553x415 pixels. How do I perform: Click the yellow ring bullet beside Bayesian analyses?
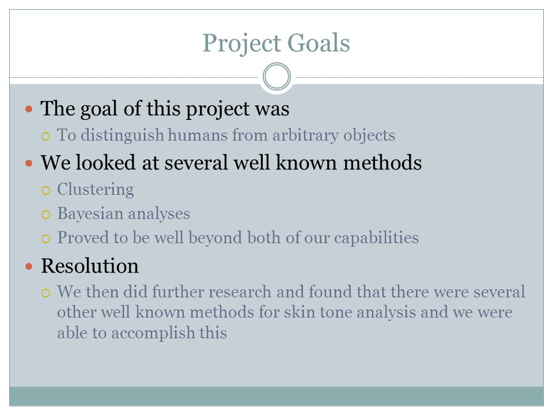(x=46, y=215)
